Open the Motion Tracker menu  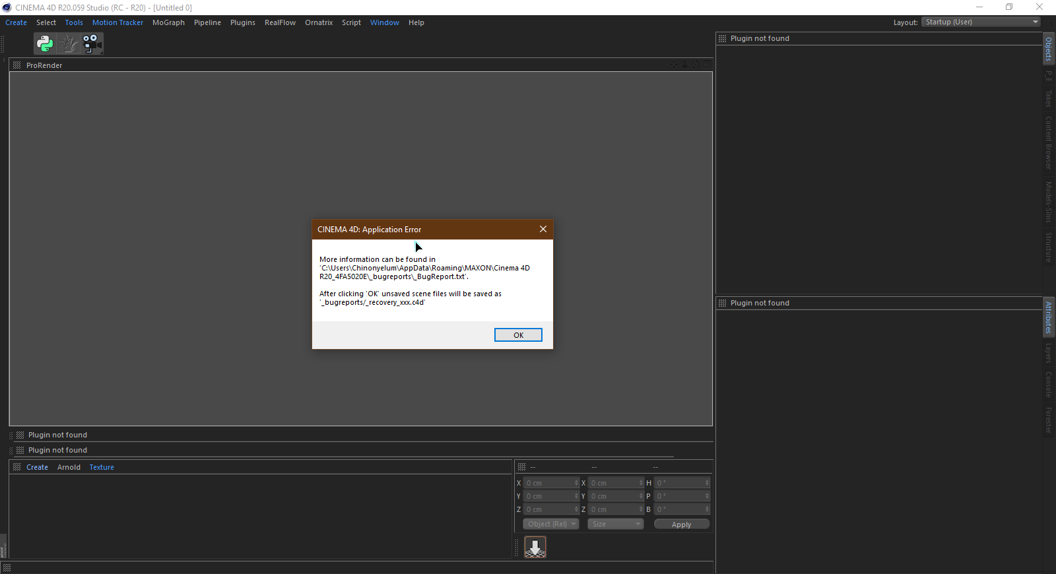click(x=117, y=22)
